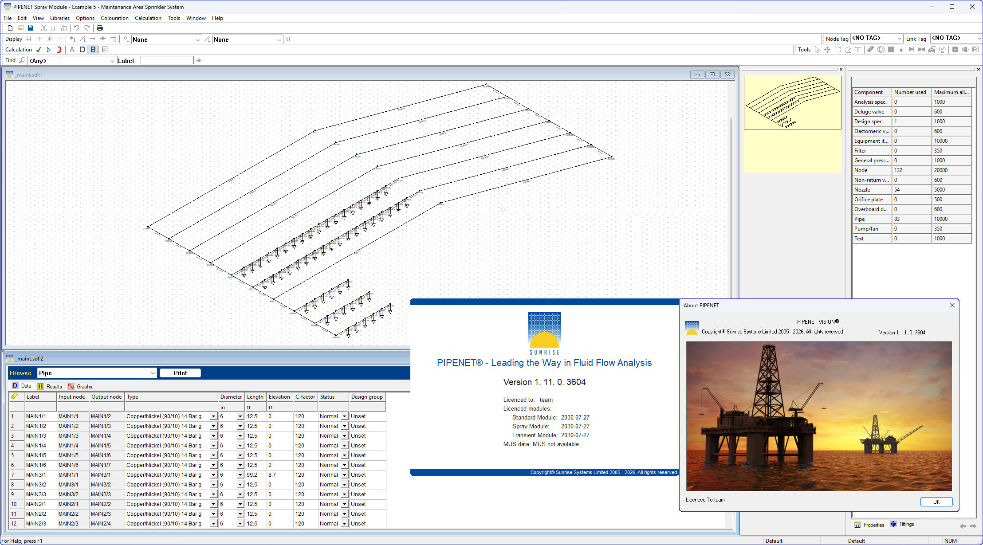This screenshot has height=545, width=983.
Task: Choose the 'R' tool icon in Tools
Action: (975, 50)
